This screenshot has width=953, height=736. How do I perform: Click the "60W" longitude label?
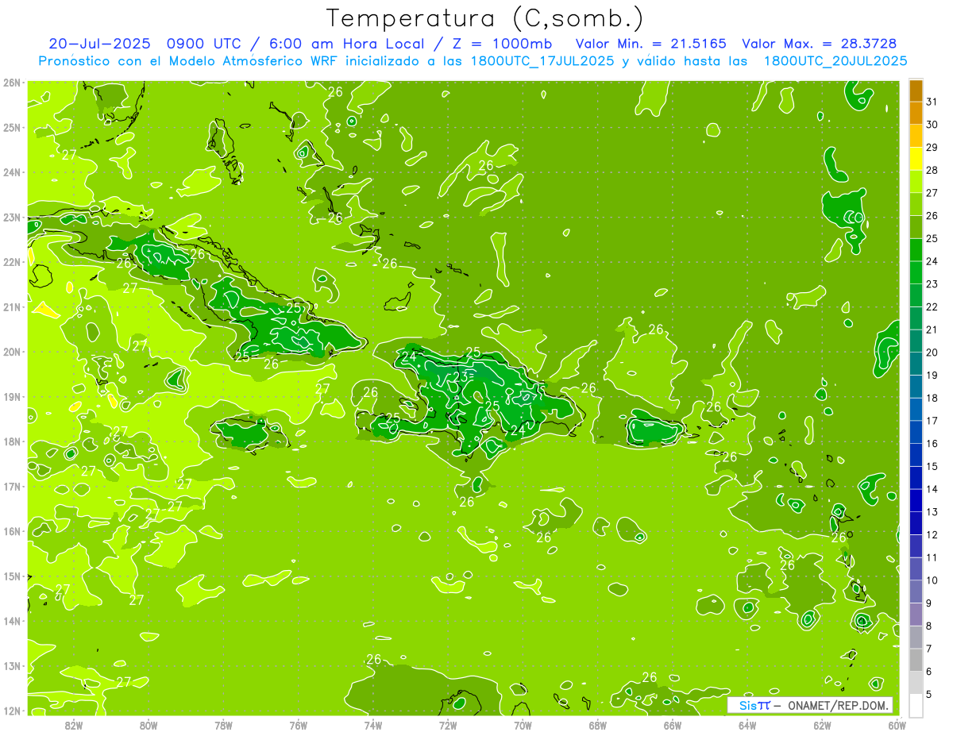click(x=897, y=725)
